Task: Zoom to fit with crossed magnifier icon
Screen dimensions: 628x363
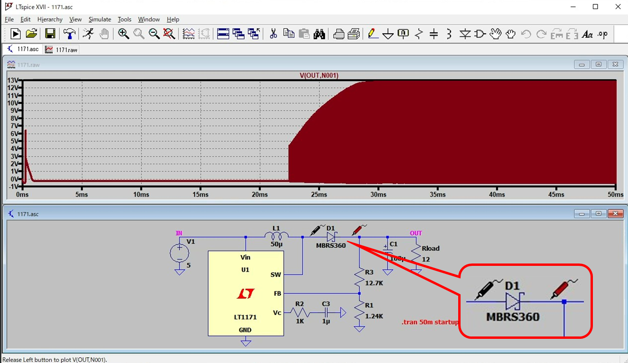Action: pyautogui.click(x=169, y=34)
